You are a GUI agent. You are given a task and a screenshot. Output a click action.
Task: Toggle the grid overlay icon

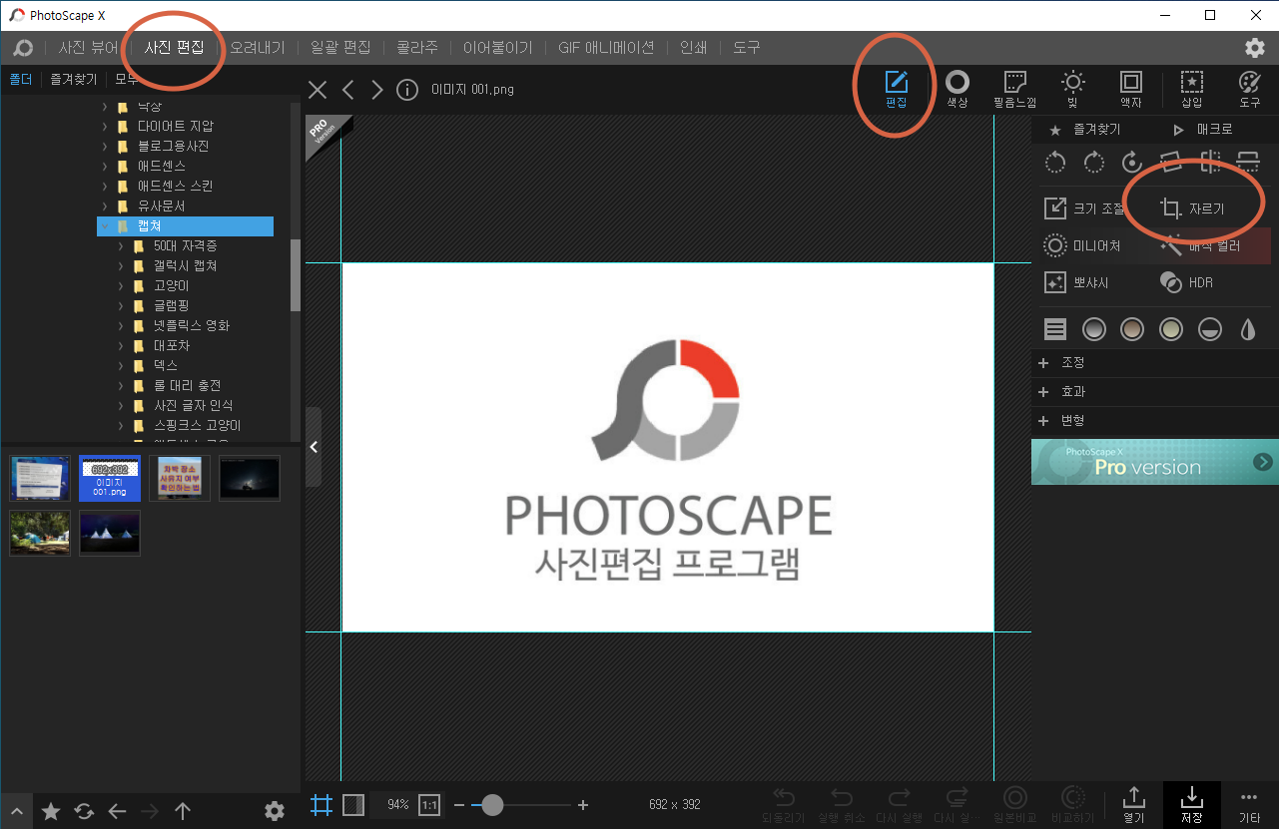click(x=320, y=804)
